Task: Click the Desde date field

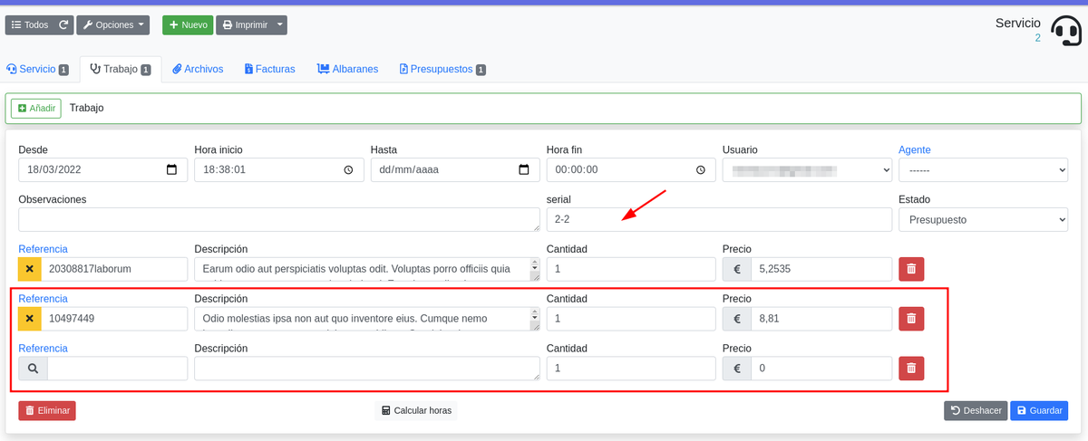Action: point(102,169)
